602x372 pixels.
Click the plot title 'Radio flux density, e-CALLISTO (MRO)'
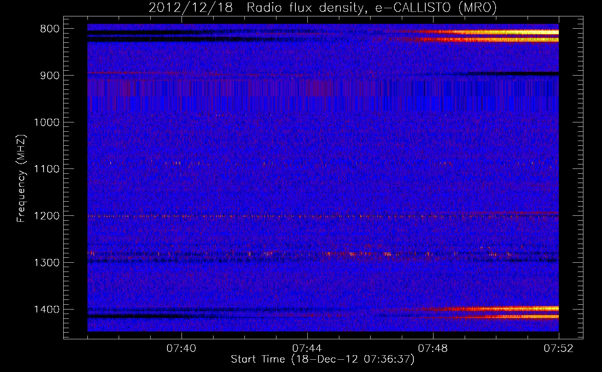tap(372, 7)
